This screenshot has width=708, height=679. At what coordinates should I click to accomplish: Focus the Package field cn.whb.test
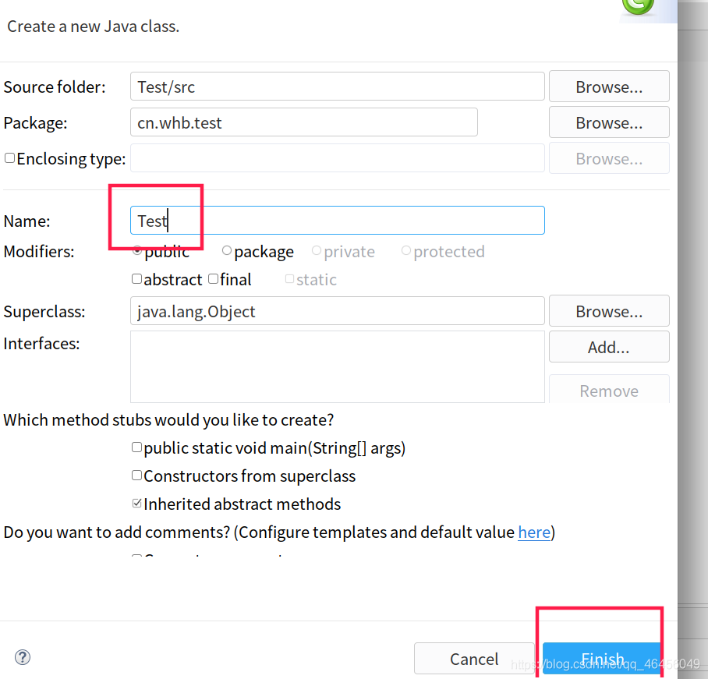(304, 122)
